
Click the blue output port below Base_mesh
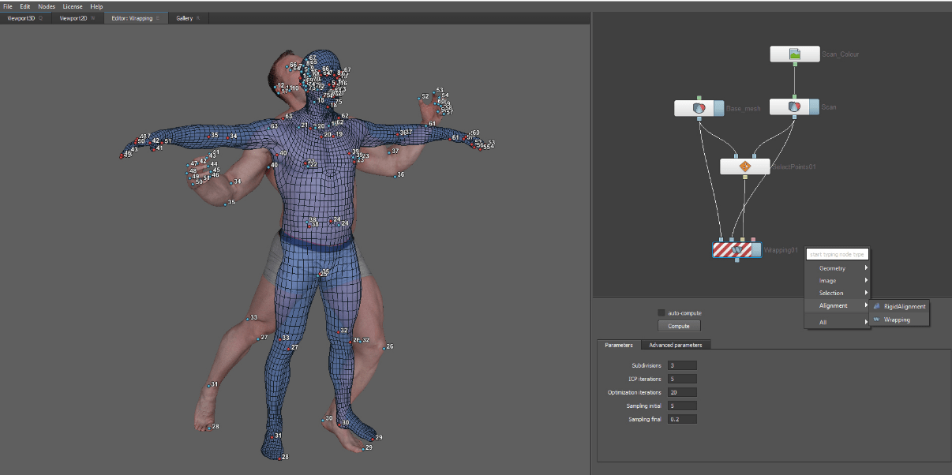click(699, 118)
